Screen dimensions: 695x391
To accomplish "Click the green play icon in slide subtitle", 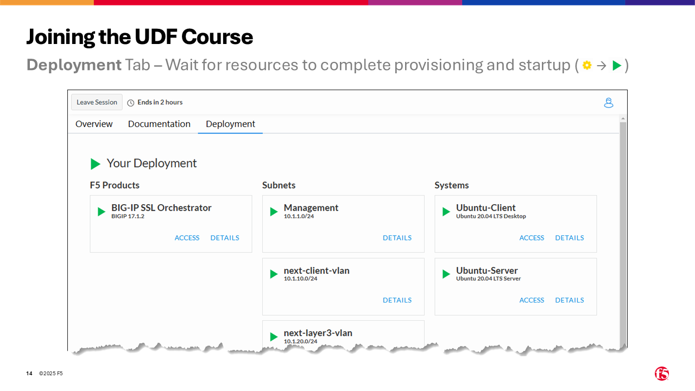I will pos(617,66).
